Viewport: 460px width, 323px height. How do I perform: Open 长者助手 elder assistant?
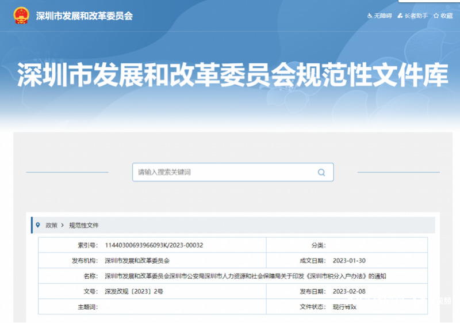tap(416, 16)
